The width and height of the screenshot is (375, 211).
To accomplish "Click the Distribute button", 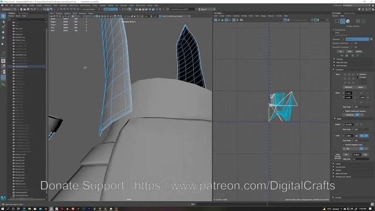I will [350, 115].
